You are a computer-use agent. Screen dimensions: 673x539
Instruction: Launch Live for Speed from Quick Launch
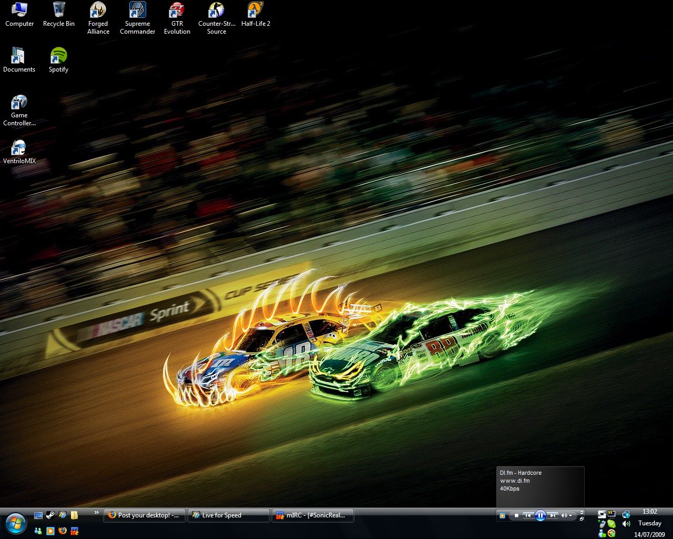point(63,515)
